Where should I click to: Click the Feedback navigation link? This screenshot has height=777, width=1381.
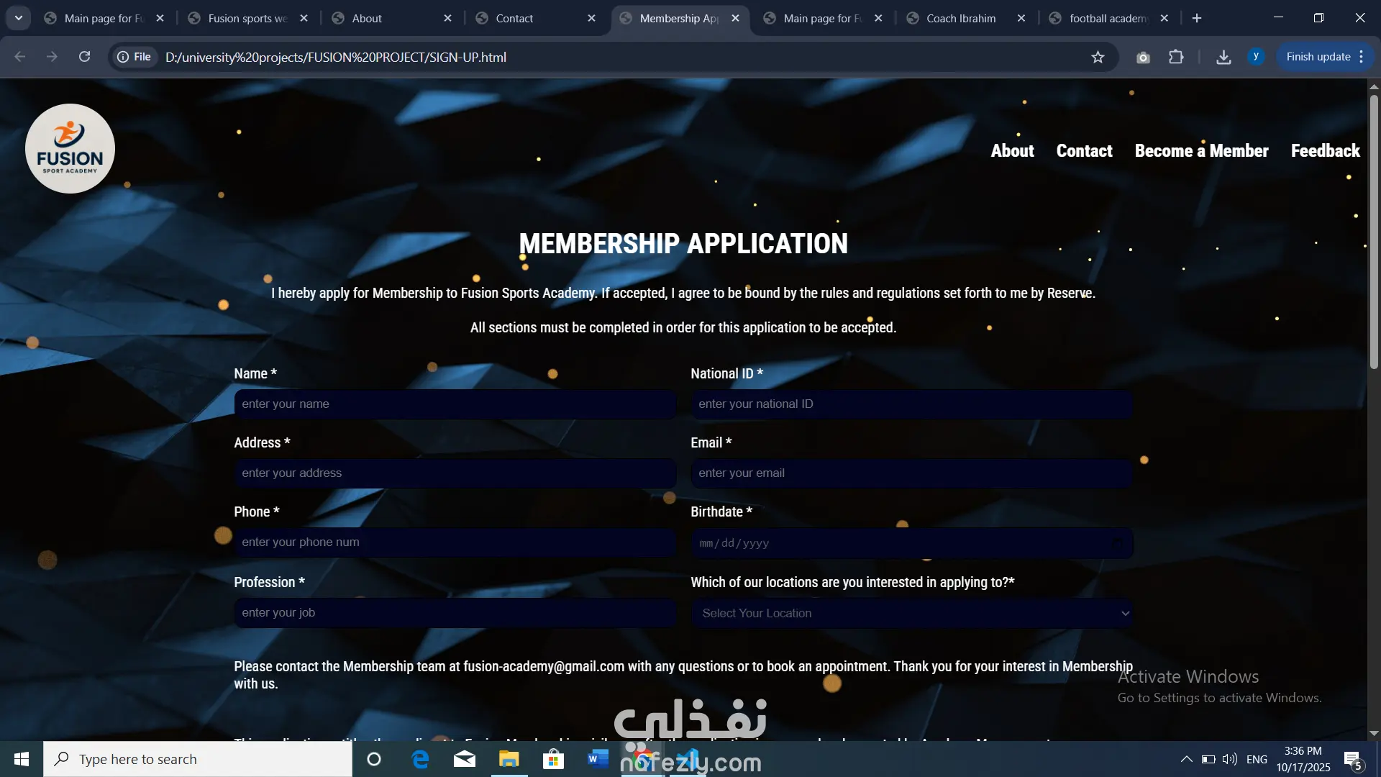[x=1325, y=150]
